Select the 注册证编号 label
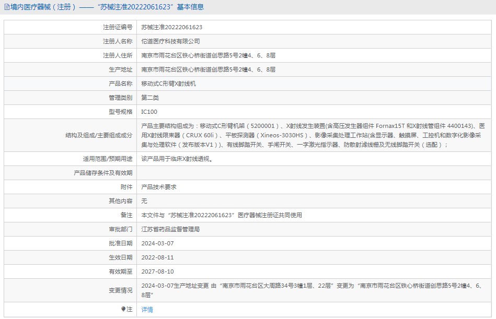 pos(118,27)
